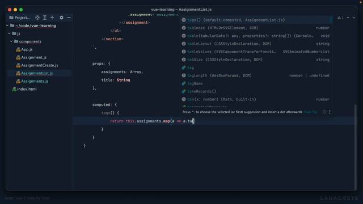The width and height of the screenshot is (363, 204).
Task: Click 'tags() {' method name in editor
Action: click(110, 113)
